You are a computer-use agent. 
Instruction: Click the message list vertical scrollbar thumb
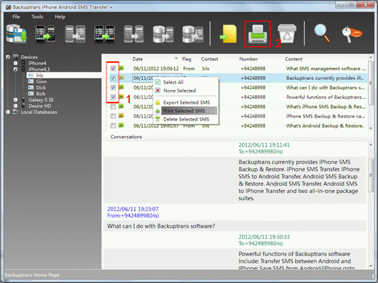click(370, 83)
